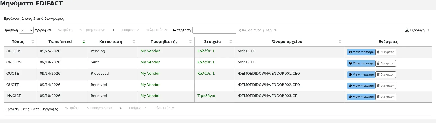Sort table by Τύπος column arrows
The image size is (436, 123).
pos(33,41)
